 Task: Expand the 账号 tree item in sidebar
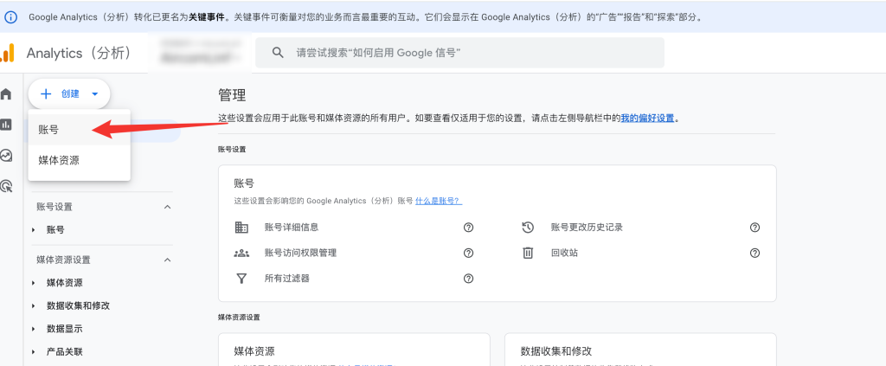34,230
